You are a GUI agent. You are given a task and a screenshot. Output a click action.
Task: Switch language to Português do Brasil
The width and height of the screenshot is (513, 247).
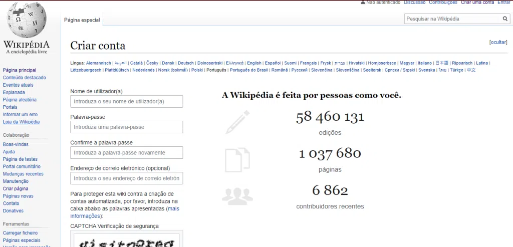click(248, 70)
